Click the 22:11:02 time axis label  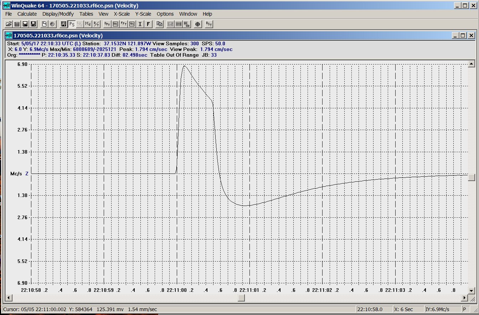point(322,290)
